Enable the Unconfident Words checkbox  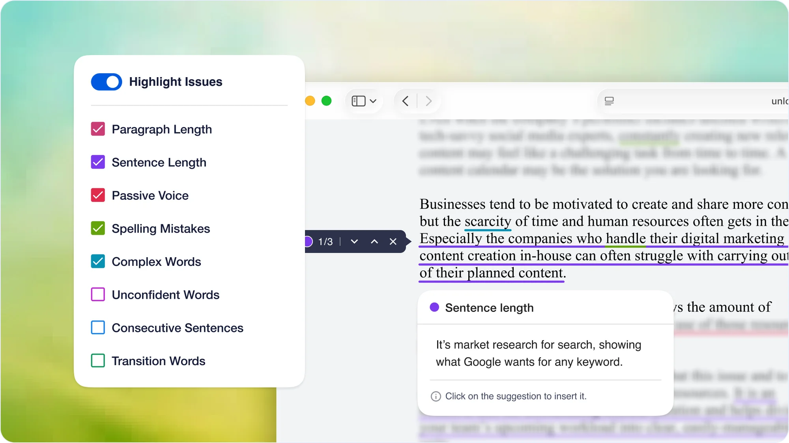(x=98, y=295)
